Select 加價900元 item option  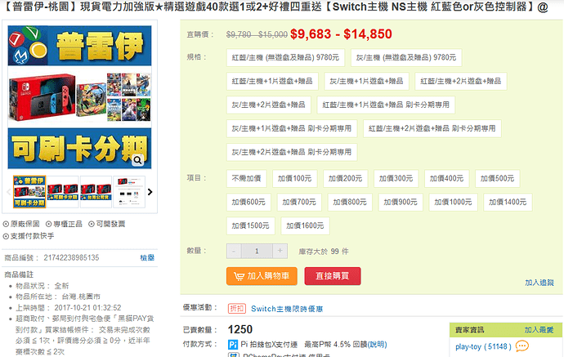point(401,203)
